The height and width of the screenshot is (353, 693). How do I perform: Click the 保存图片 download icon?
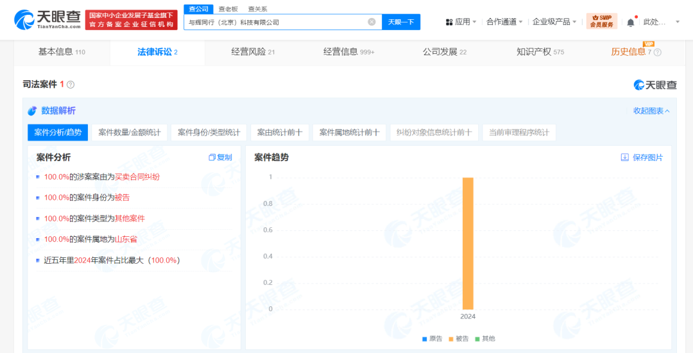point(624,157)
